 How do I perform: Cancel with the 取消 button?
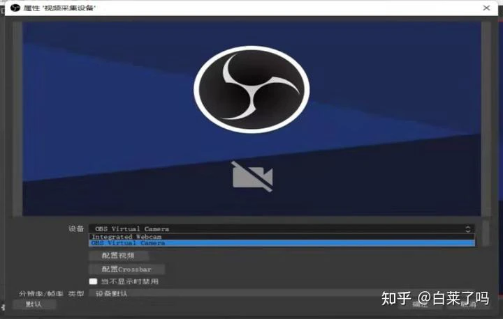[468, 304]
